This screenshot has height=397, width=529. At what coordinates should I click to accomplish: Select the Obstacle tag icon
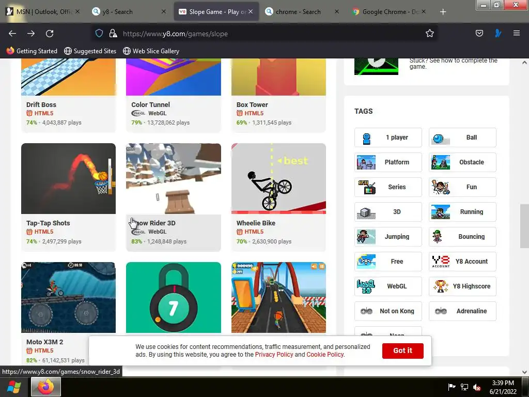(440, 162)
